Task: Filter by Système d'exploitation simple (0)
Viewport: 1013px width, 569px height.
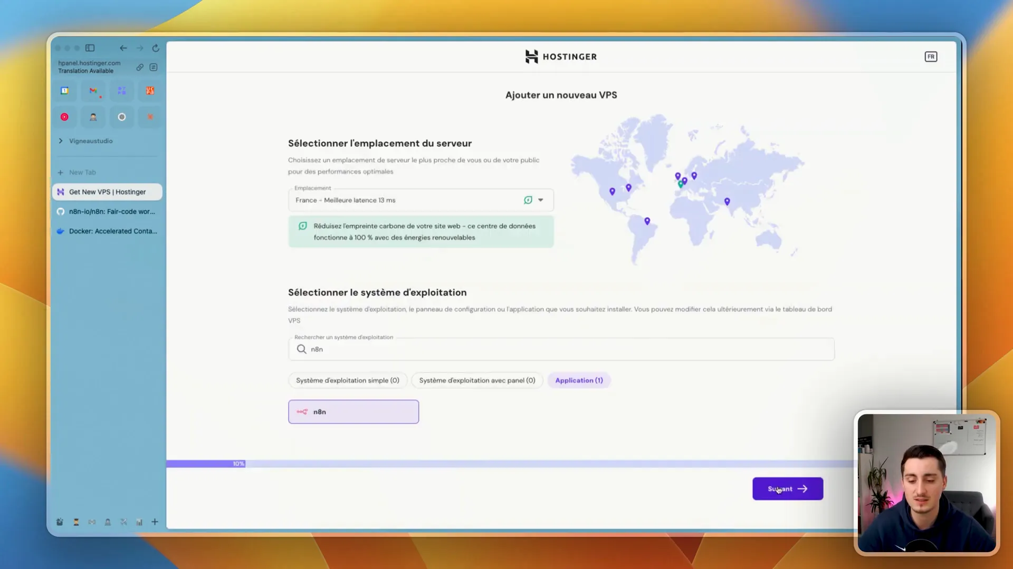Action: click(348, 380)
